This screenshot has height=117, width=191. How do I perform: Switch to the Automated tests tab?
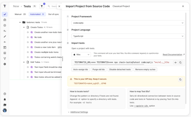tap(37, 14)
